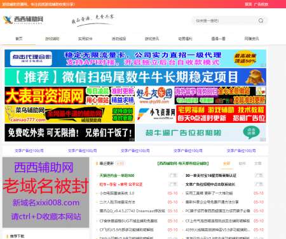Open the 网赚资讯 navigation item

point(252,39)
